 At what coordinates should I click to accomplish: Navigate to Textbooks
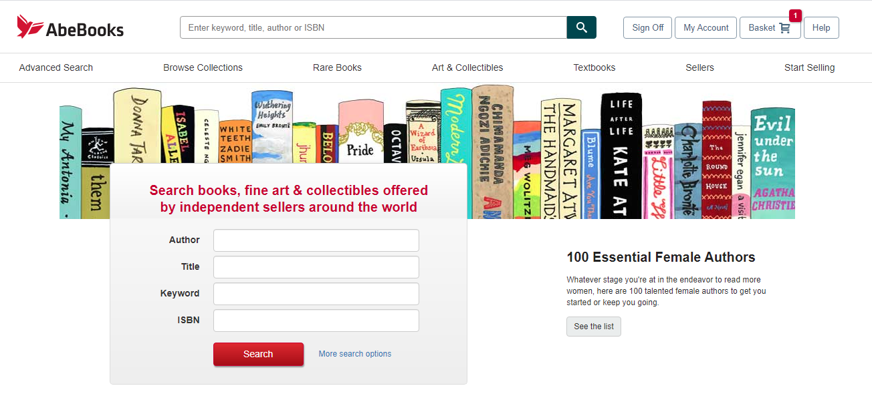pyautogui.click(x=594, y=67)
